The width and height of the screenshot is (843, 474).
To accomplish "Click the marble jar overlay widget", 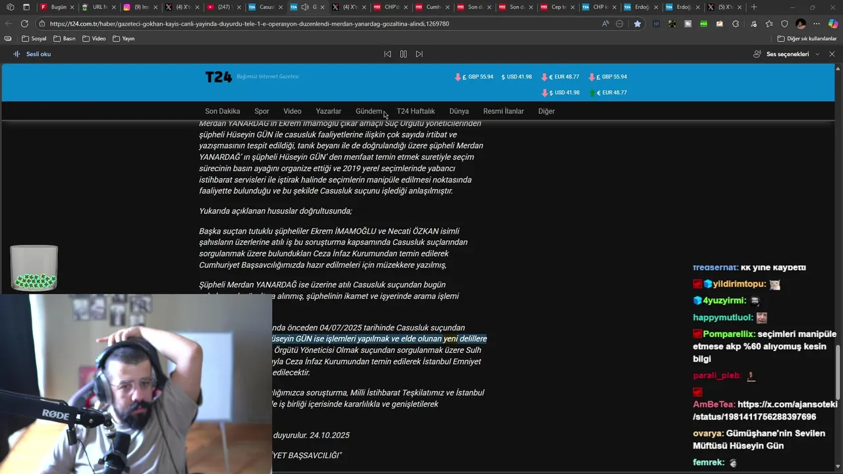I will point(34,269).
